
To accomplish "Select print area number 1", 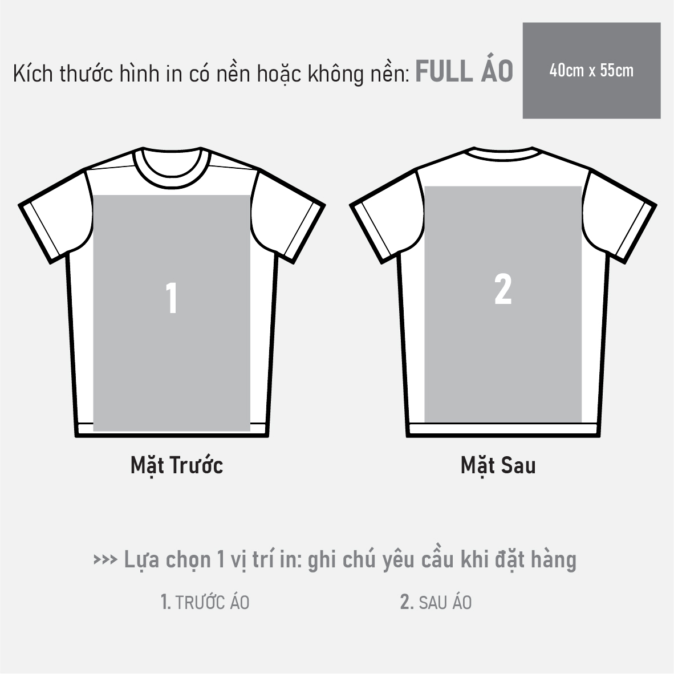I will coord(172,313).
